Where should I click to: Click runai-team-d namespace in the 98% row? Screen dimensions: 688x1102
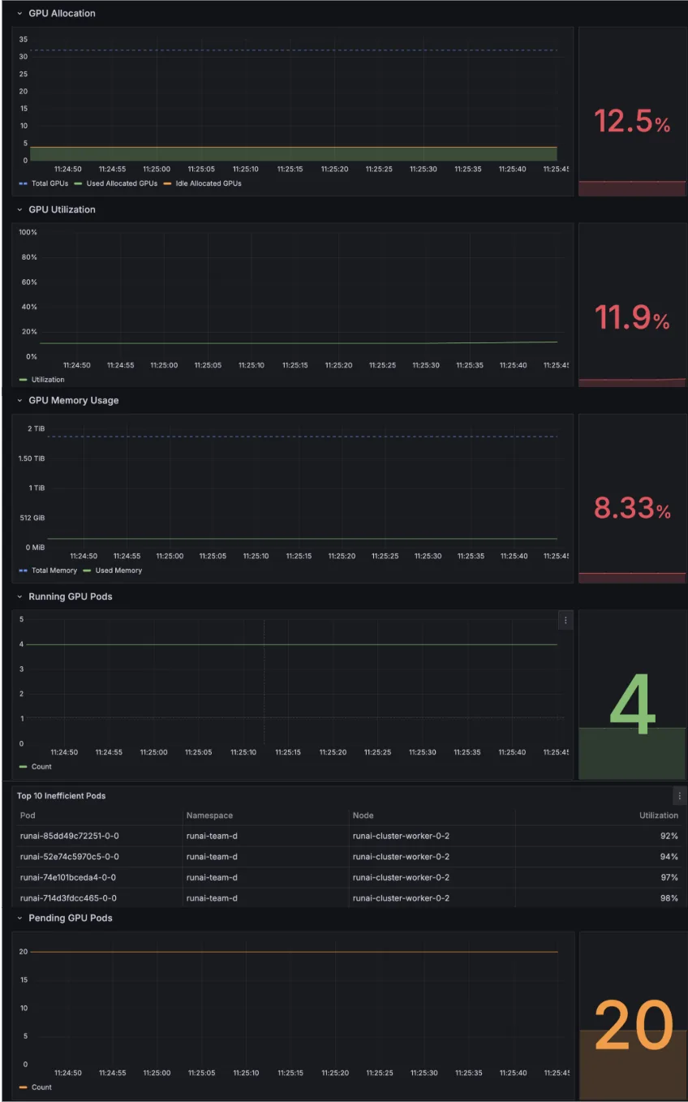(x=212, y=898)
